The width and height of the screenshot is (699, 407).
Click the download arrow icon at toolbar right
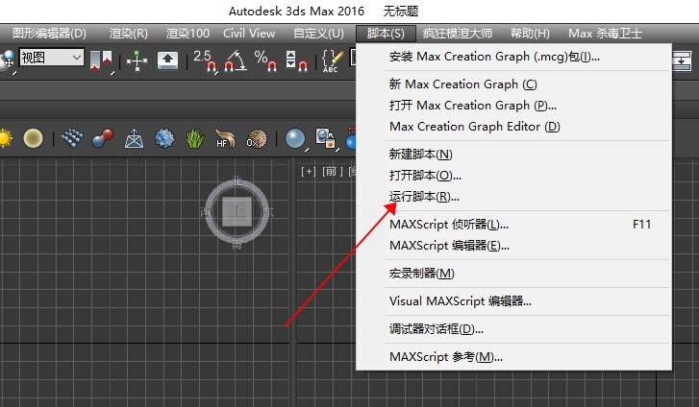(x=682, y=60)
